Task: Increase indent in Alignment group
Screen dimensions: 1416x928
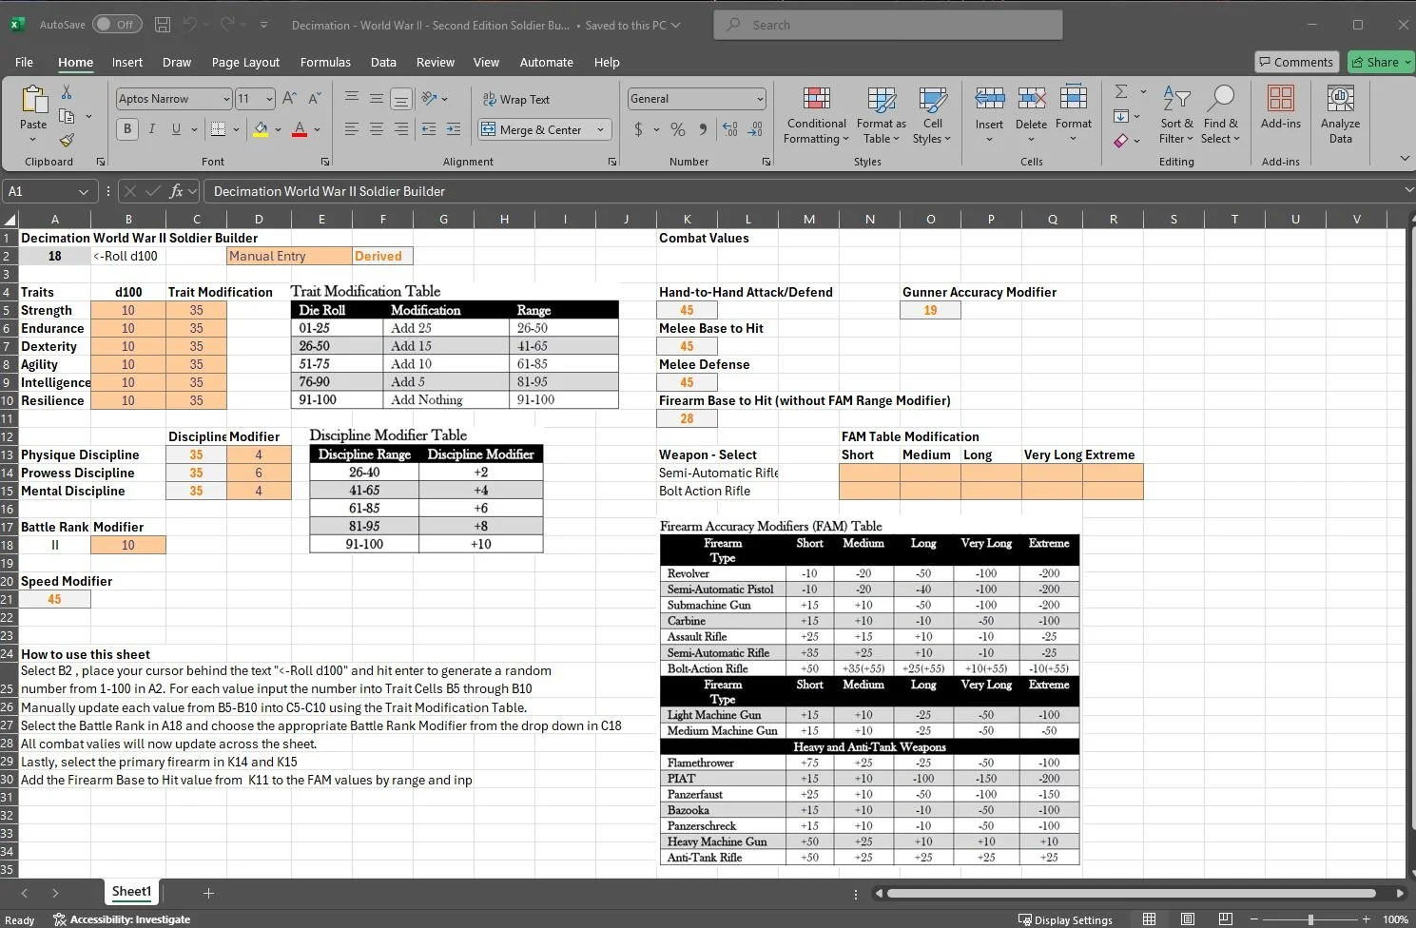Action: [454, 129]
